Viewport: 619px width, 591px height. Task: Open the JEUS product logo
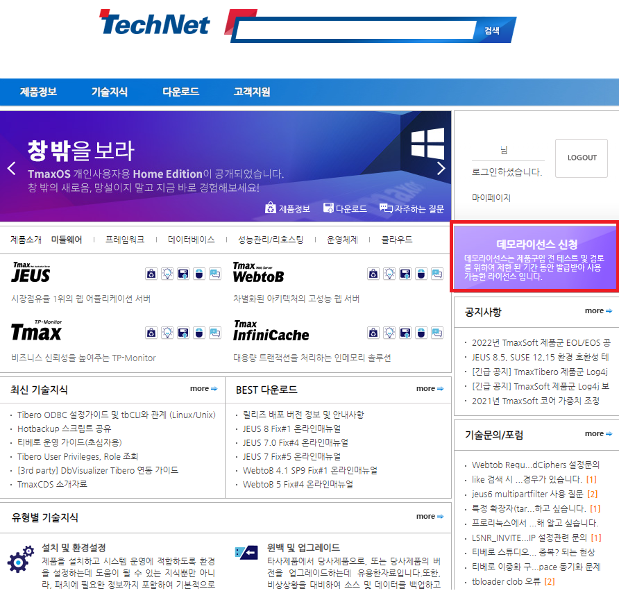click(x=31, y=272)
